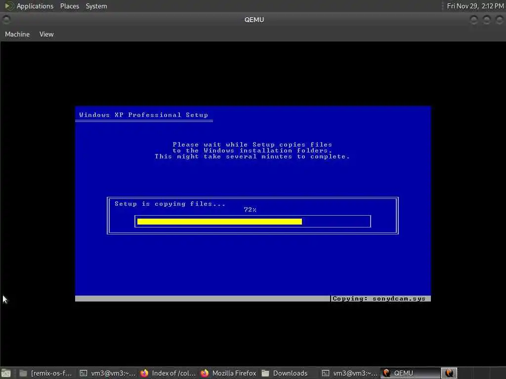506x379 pixels.
Task: Select the QEMU taskbar entry
Action: tap(410, 373)
